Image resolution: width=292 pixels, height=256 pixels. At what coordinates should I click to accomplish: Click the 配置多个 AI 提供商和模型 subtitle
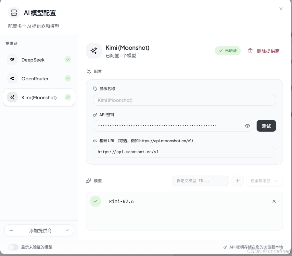(x=34, y=26)
